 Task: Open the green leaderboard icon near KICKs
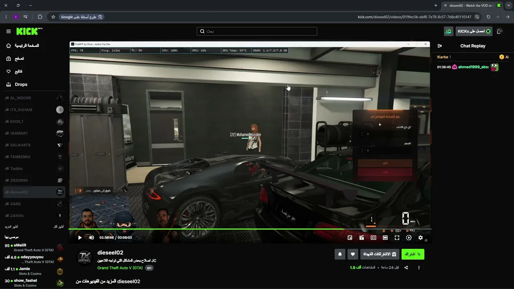click(449, 31)
